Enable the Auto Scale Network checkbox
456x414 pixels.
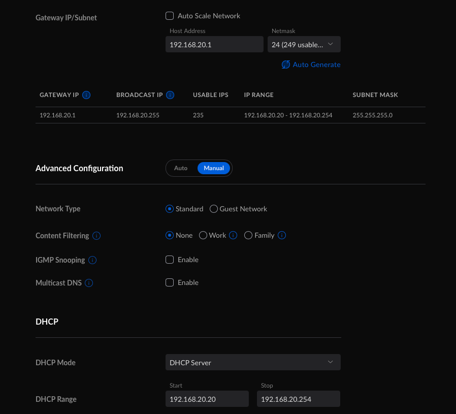[x=170, y=16]
